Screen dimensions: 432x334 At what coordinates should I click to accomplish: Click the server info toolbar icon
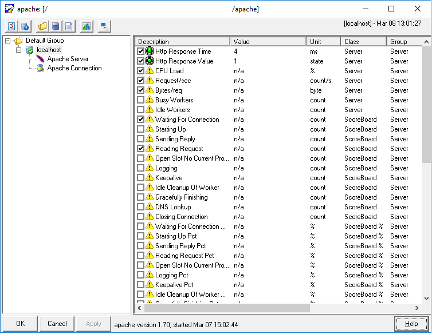point(25,26)
